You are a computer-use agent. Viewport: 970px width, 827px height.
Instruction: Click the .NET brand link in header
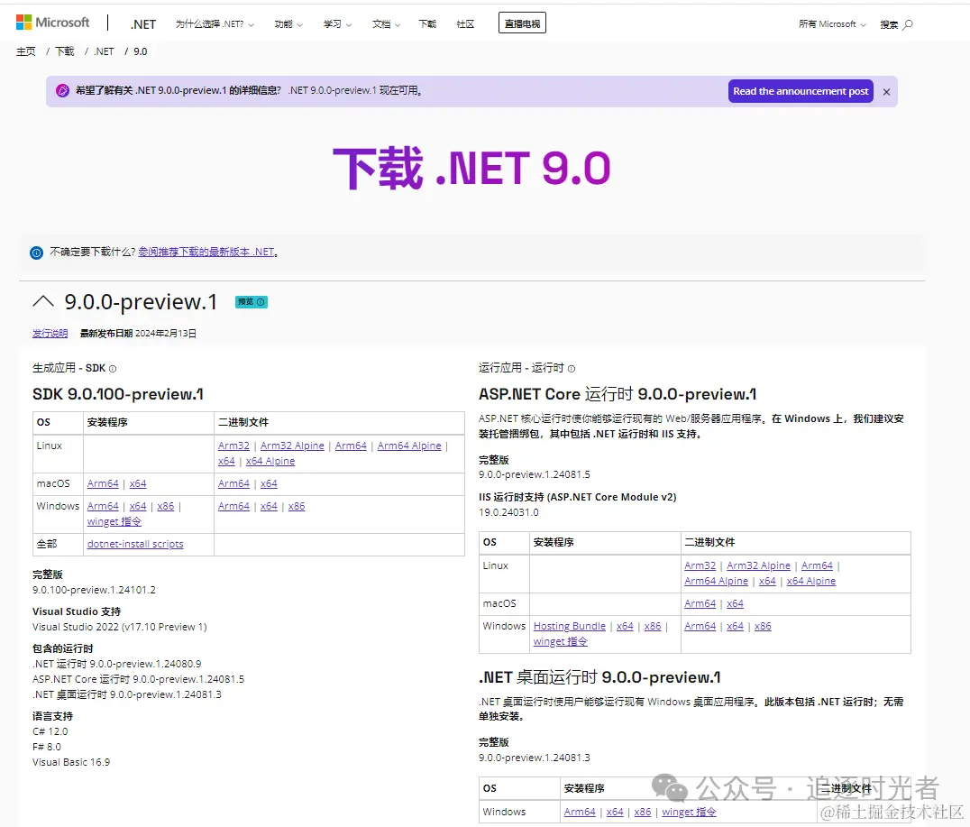[143, 24]
